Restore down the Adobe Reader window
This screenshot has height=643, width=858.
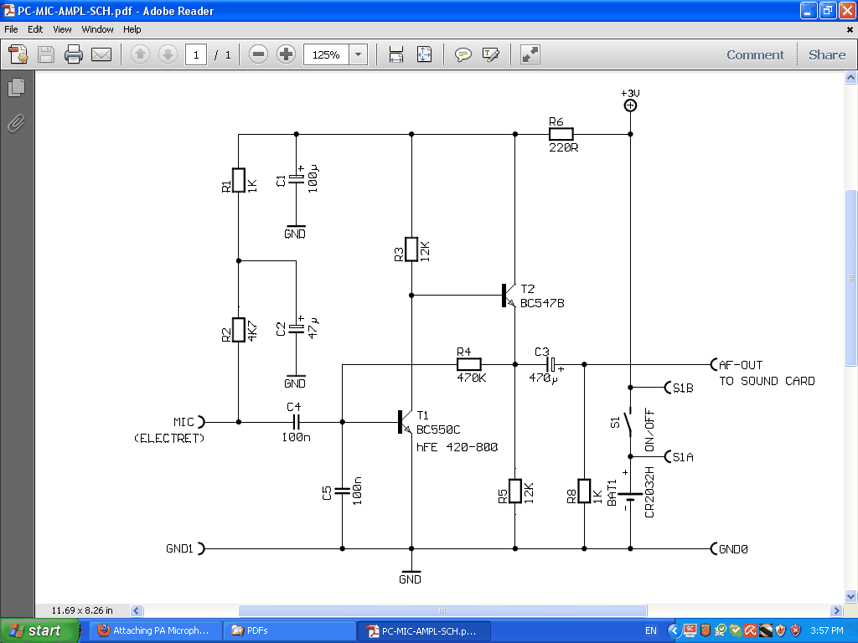pyautogui.click(x=827, y=10)
